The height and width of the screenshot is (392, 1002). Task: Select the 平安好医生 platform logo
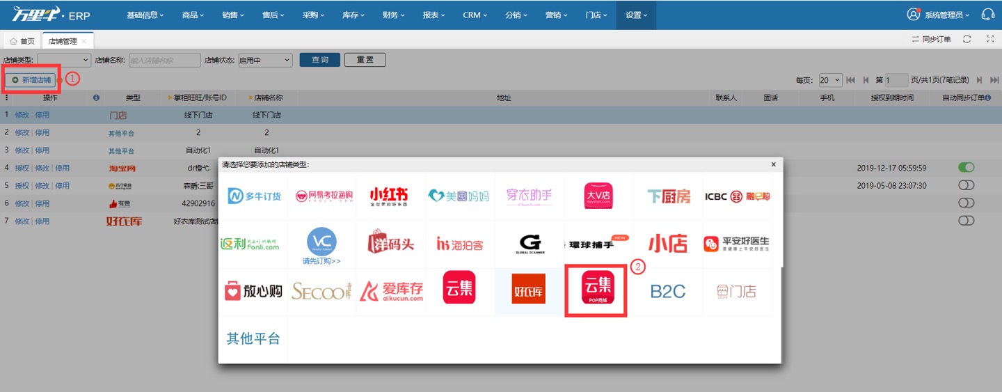[737, 244]
